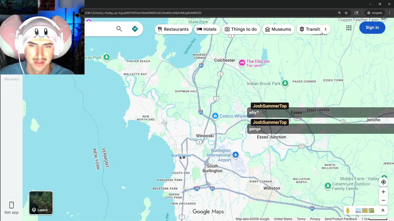Click the blue Sign in button
Image resolution: width=394 pixels, height=221 pixels.
point(372,27)
